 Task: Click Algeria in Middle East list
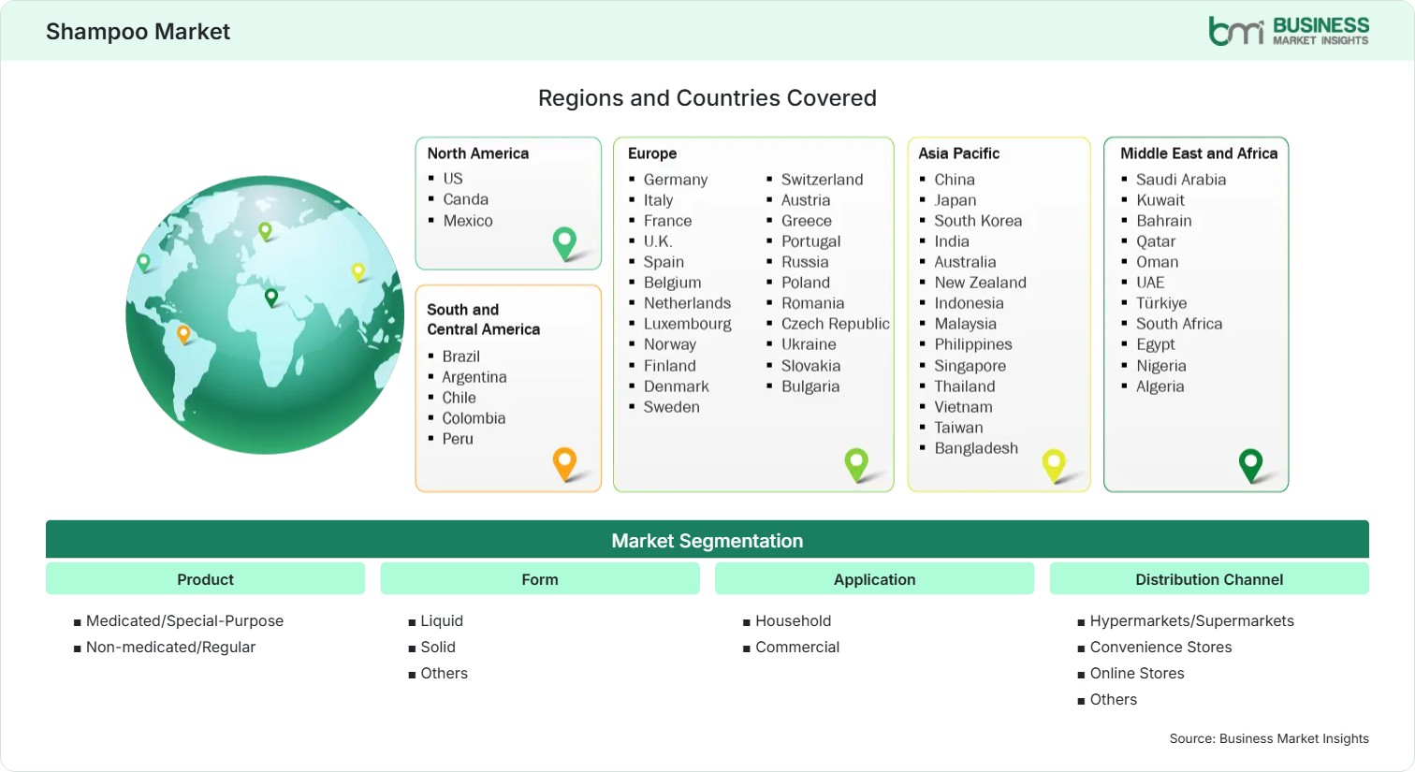point(1160,386)
